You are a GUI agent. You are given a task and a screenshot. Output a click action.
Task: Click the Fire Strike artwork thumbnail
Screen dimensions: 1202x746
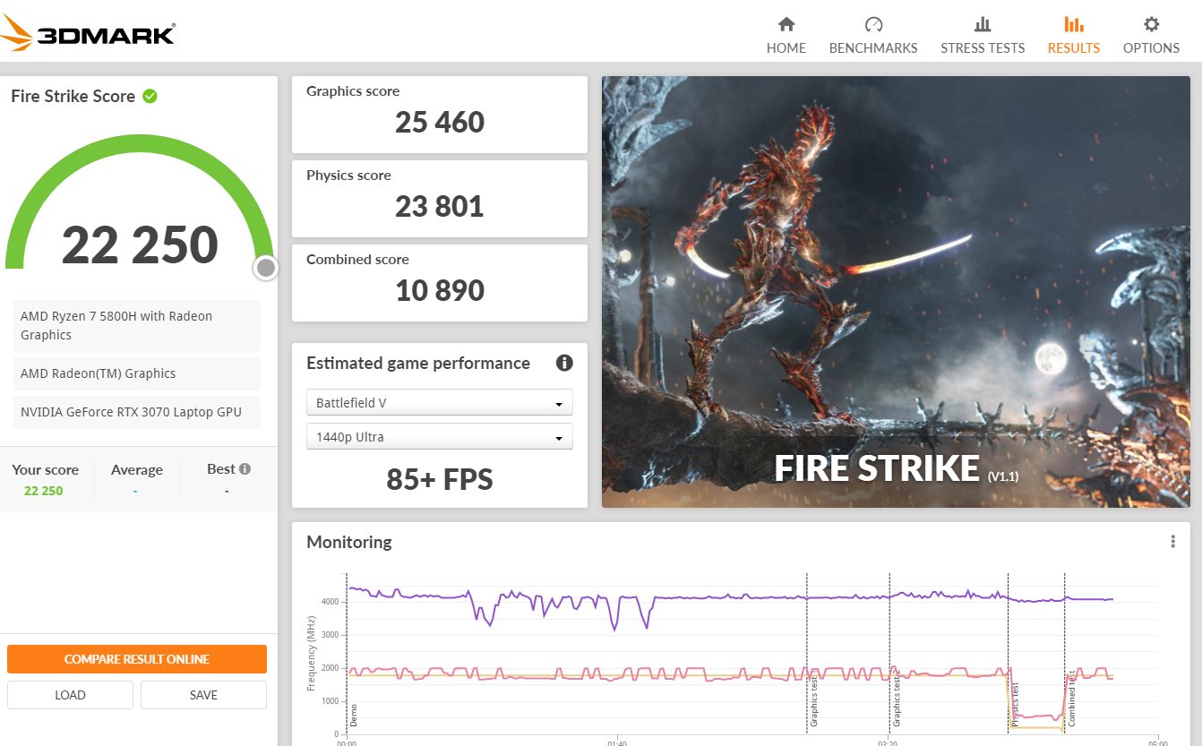tap(896, 292)
